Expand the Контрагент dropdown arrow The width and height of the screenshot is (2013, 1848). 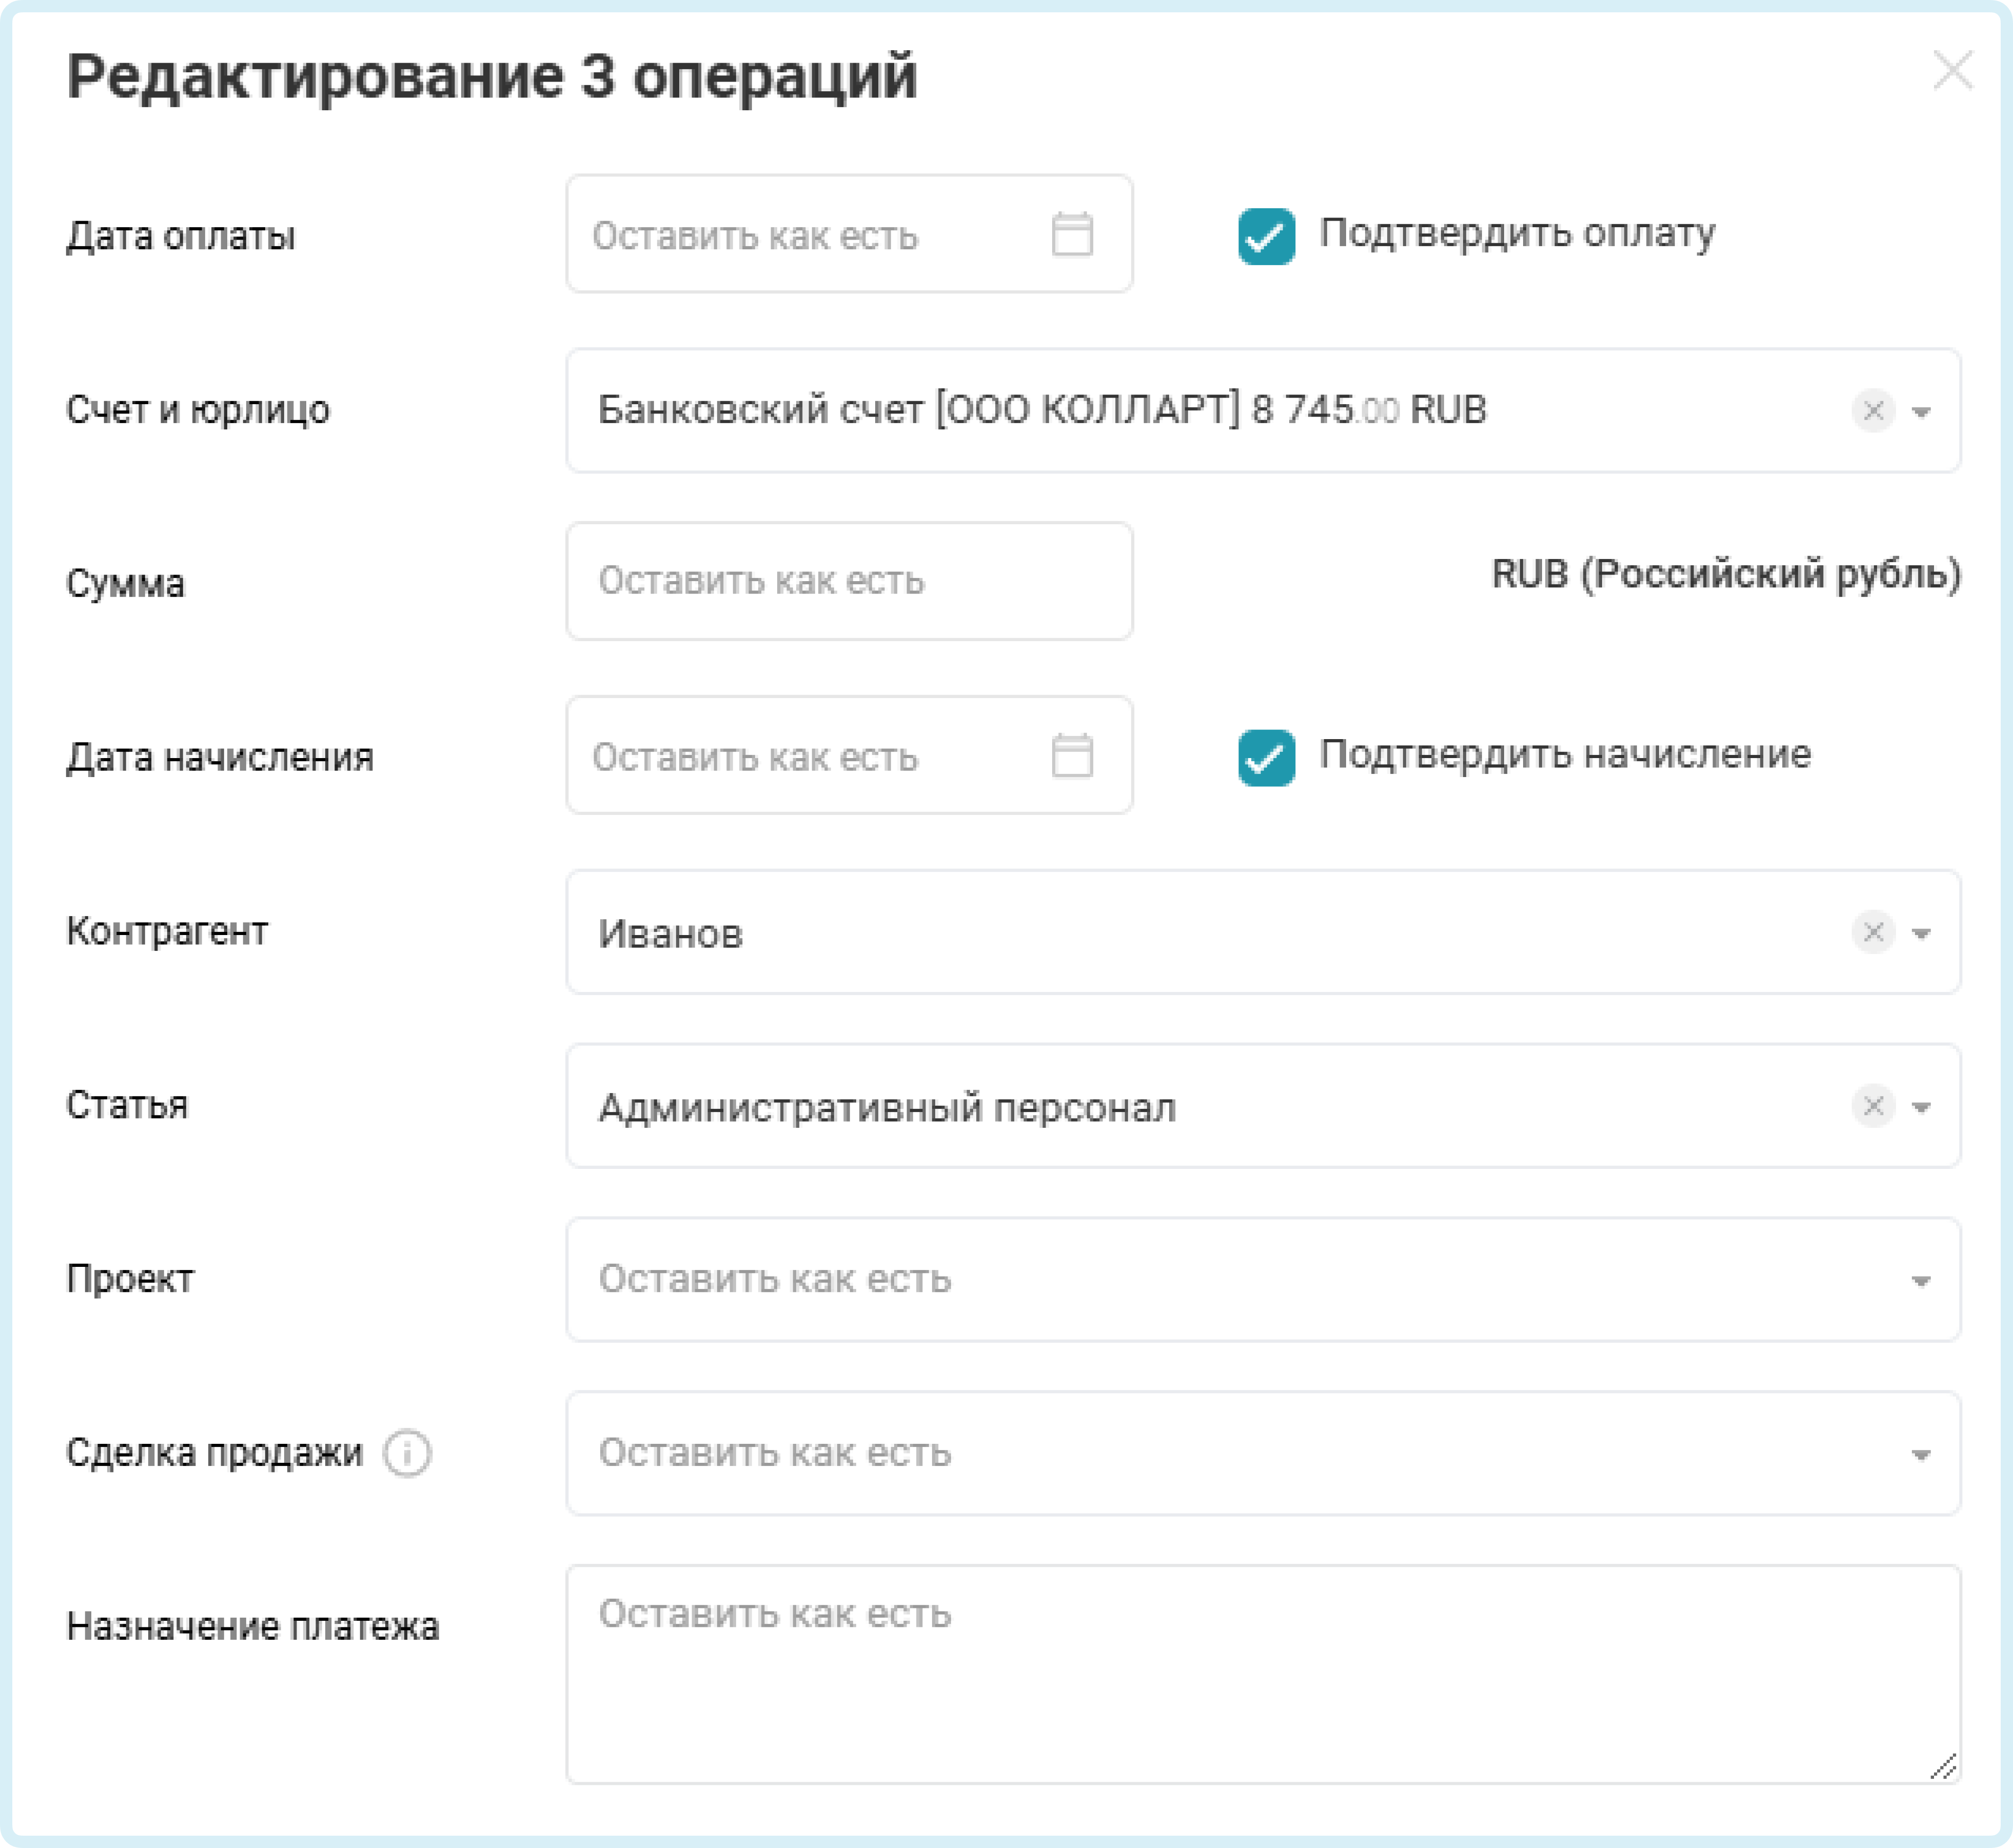[x=1921, y=934]
